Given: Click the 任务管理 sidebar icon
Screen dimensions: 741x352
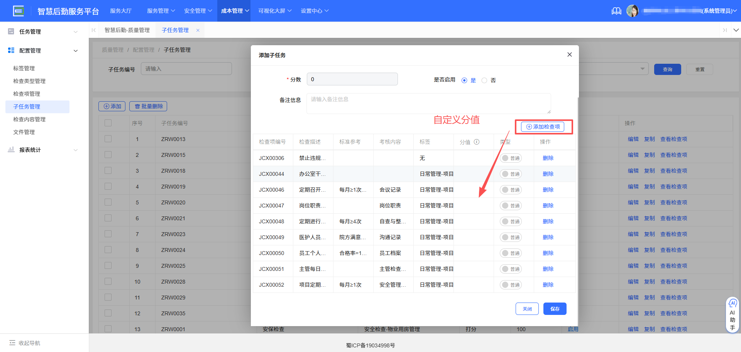Looking at the screenshot, I should click(11, 31).
